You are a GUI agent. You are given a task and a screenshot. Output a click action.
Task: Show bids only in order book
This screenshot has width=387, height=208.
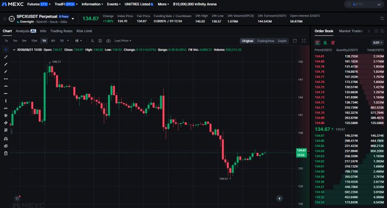point(326,43)
